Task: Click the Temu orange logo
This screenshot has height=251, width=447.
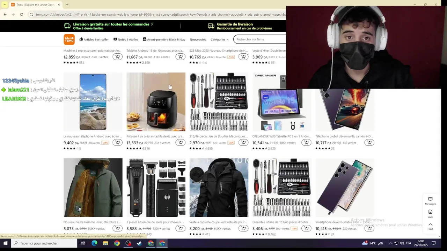Action: tap(69, 39)
